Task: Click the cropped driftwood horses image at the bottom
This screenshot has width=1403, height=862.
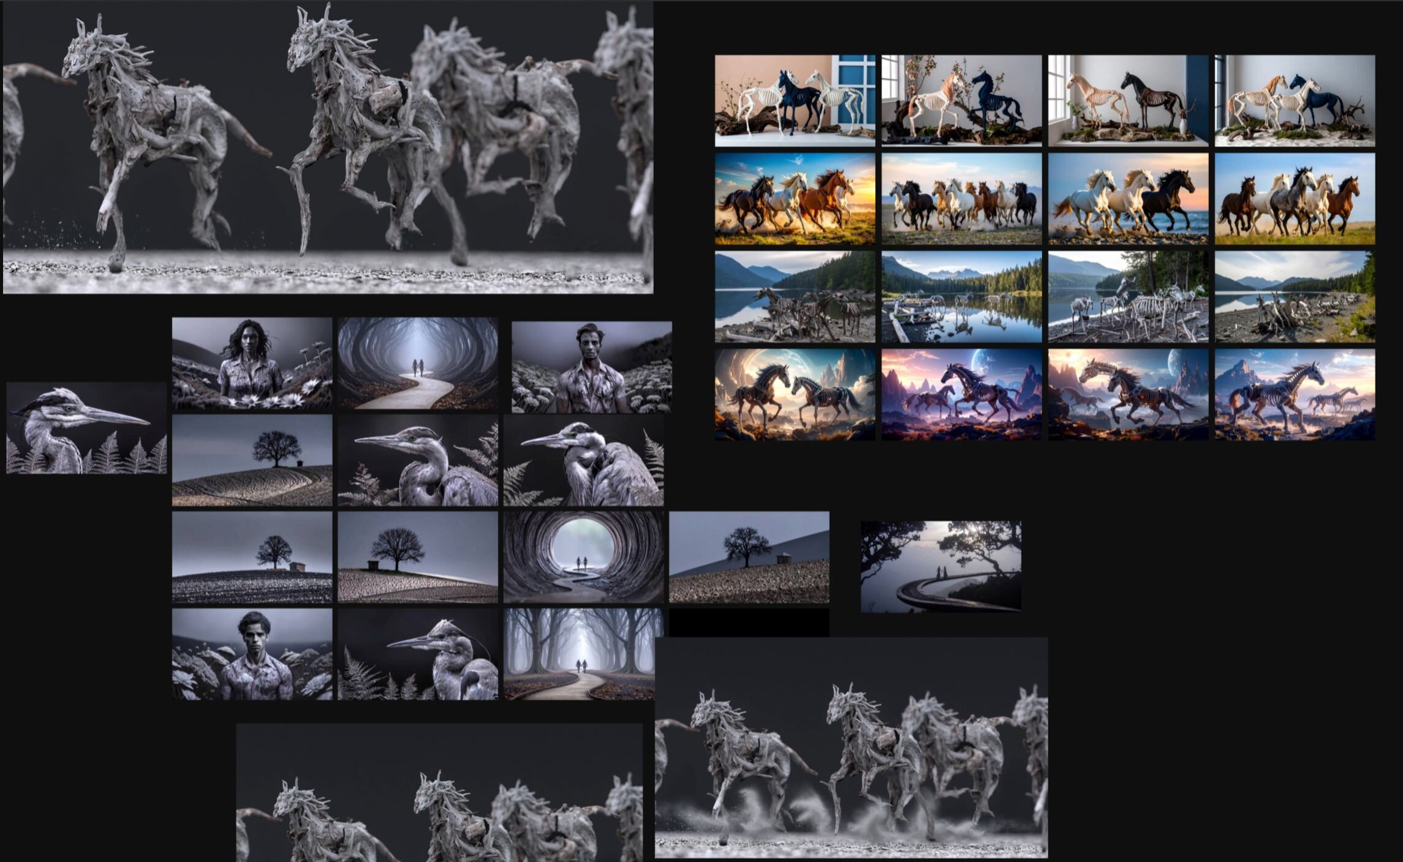Action: [x=439, y=792]
